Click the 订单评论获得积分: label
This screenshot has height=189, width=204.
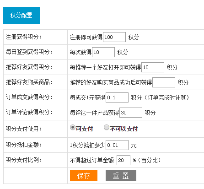pyautogui.click(x=29, y=113)
